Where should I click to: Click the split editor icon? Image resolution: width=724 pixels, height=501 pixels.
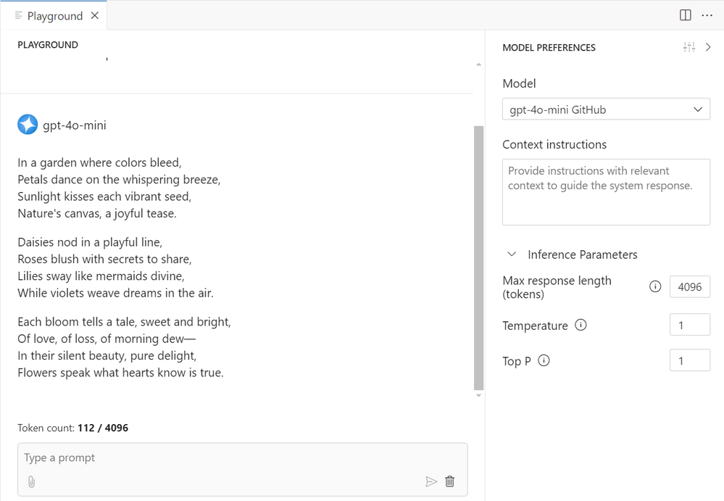pos(685,15)
